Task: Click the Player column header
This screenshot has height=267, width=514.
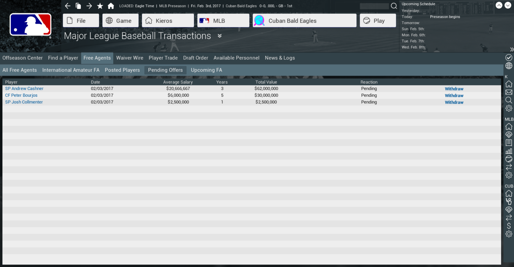Action: (11, 82)
